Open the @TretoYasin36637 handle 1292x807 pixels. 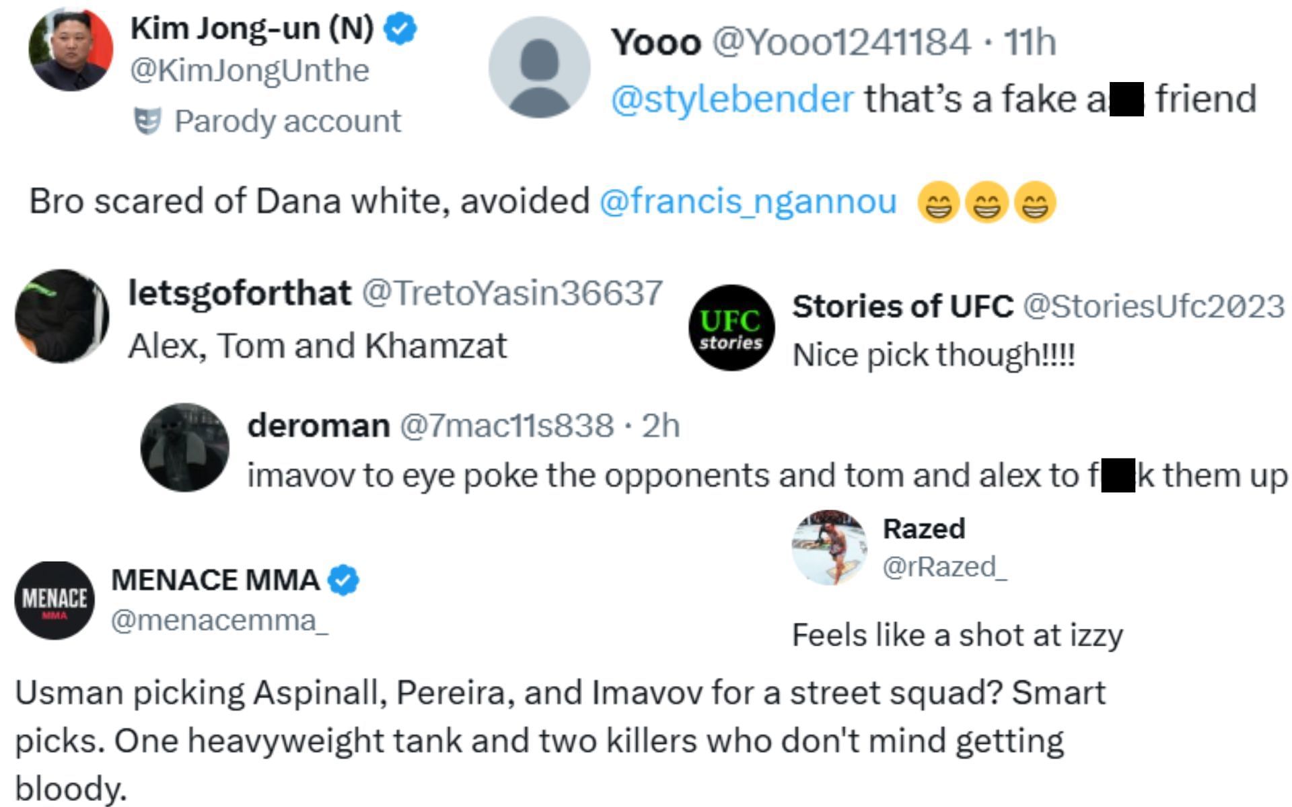pos(512,293)
